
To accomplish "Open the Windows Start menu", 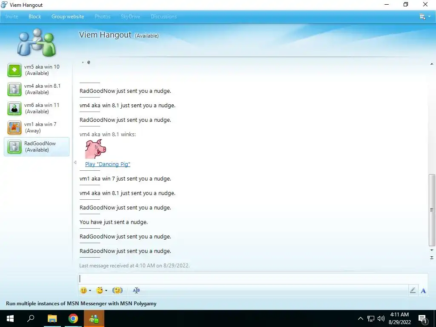I will [x=10, y=318].
